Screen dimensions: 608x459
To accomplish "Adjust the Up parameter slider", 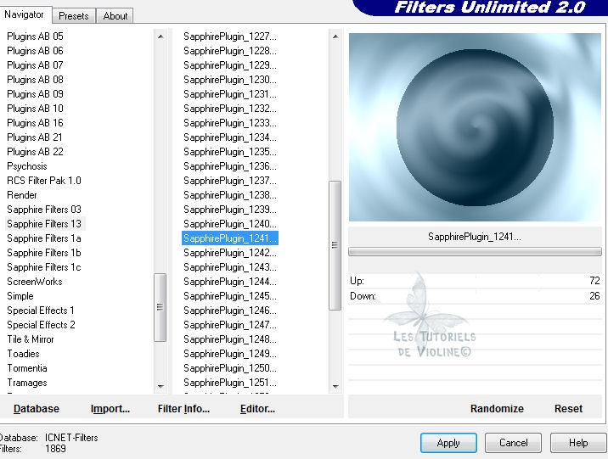I will point(476,281).
